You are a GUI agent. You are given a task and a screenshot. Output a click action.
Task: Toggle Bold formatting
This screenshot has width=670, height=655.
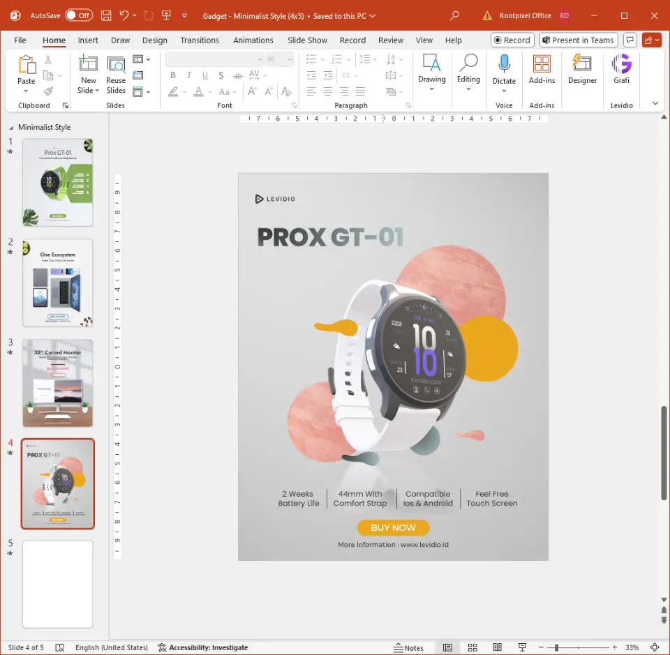click(x=172, y=75)
